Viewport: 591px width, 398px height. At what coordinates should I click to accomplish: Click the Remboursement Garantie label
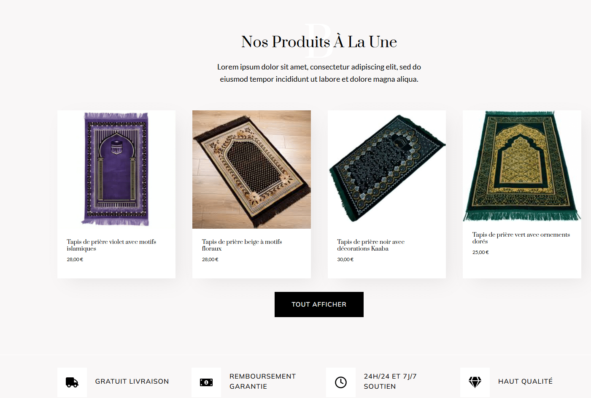(x=262, y=382)
